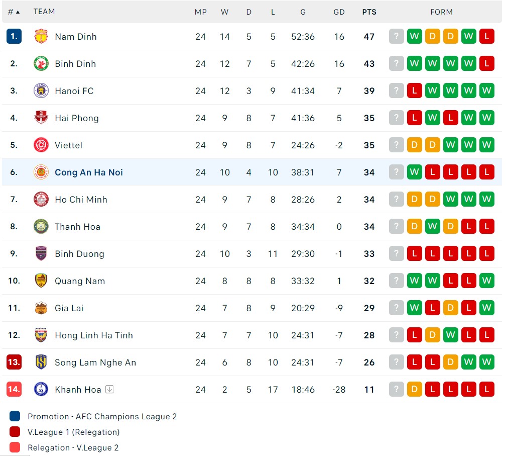Screen dimensions: 508x456
Task: Click the relegation arrow icon beside Khanh Hoa
Action: click(x=109, y=389)
